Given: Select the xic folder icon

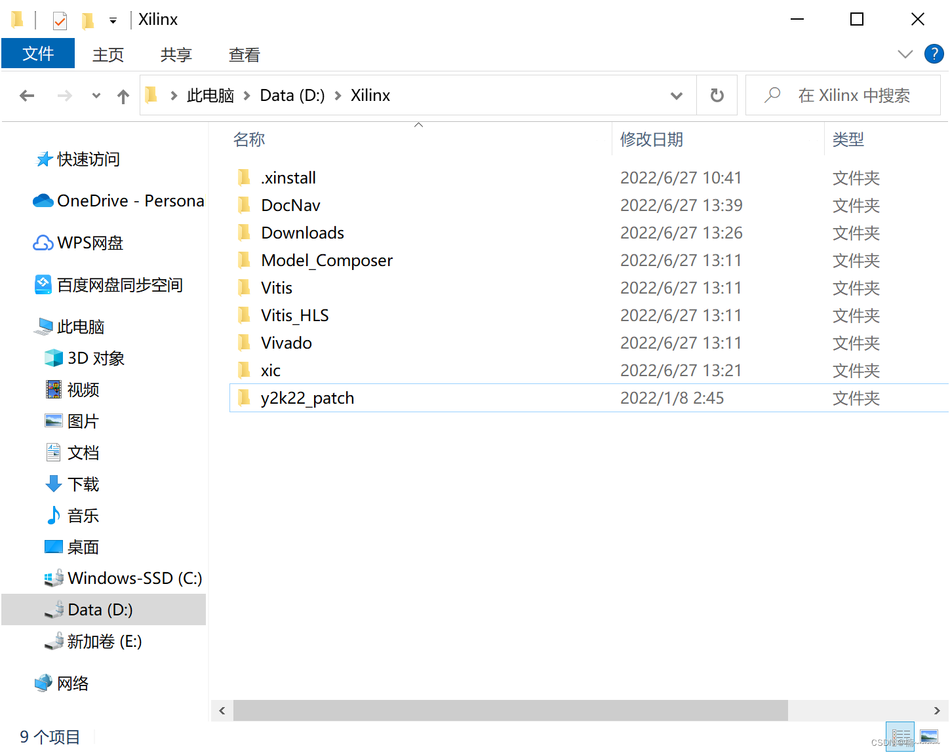Looking at the screenshot, I should [x=244, y=370].
